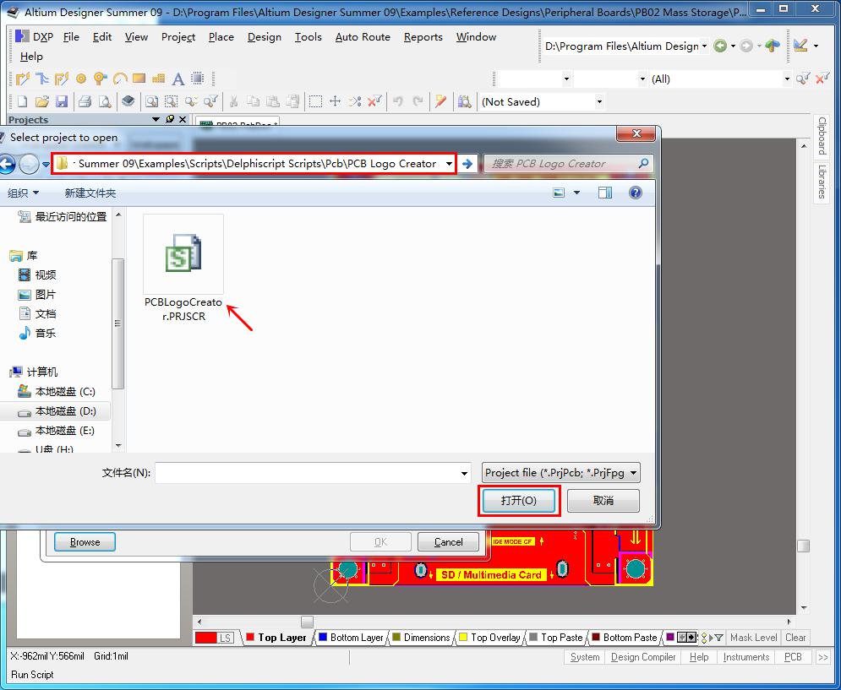841x690 pixels.
Task: Click the Select Inside Area icon
Action: [x=315, y=101]
